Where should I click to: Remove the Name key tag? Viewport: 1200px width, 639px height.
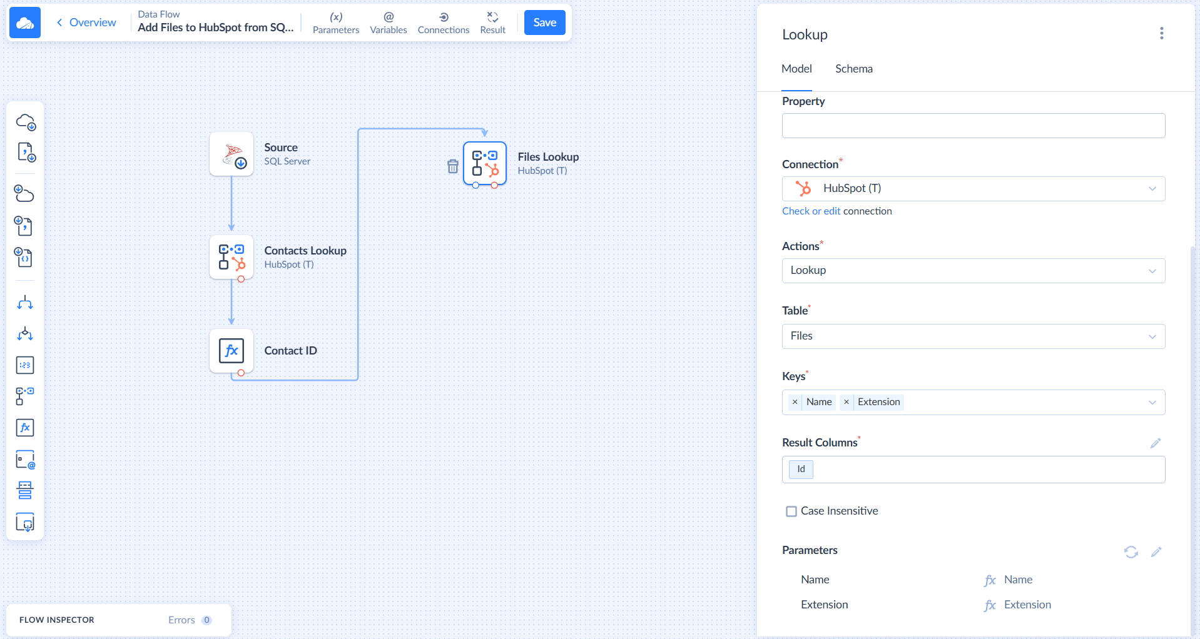795,402
